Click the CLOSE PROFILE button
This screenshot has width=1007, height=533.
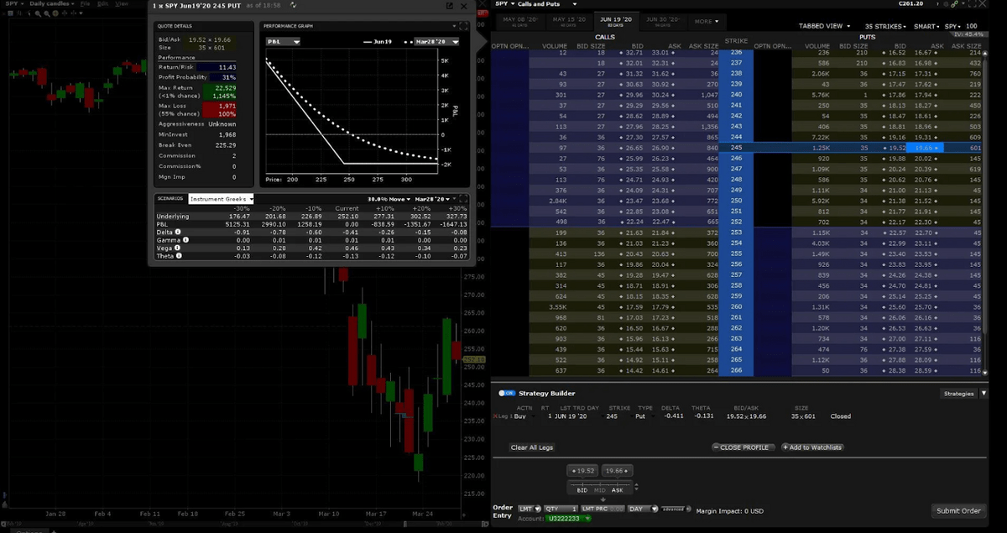click(x=742, y=447)
